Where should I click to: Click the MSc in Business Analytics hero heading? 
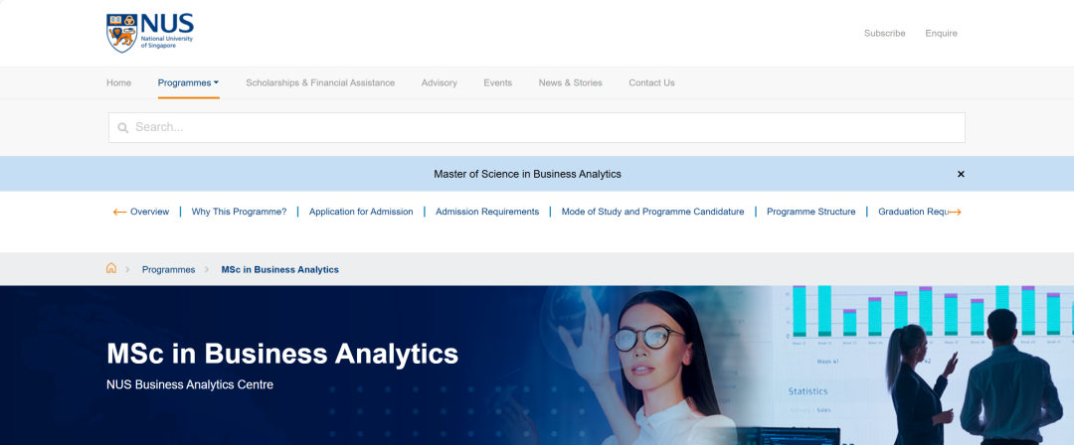point(282,354)
